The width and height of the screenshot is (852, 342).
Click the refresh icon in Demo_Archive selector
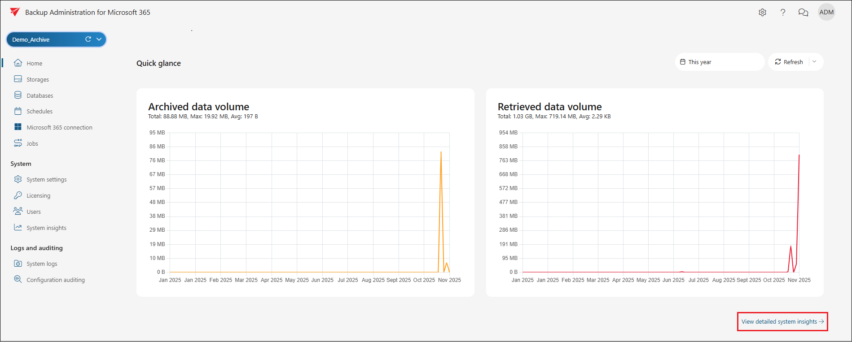(x=88, y=39)
